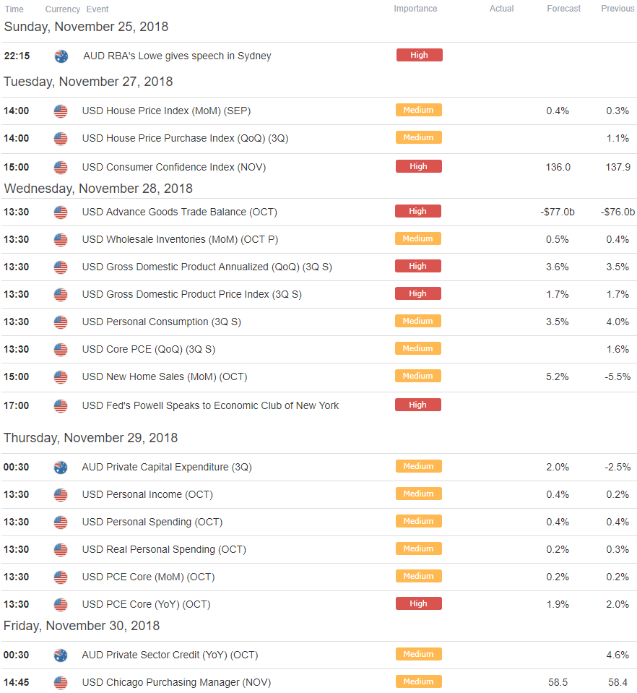Click the High badge for RBA's Lowe speech
637x693 pixels.
point(419,55)
